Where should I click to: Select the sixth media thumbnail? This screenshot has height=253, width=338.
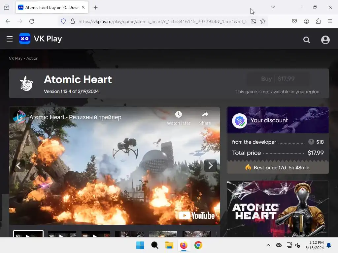197,234
